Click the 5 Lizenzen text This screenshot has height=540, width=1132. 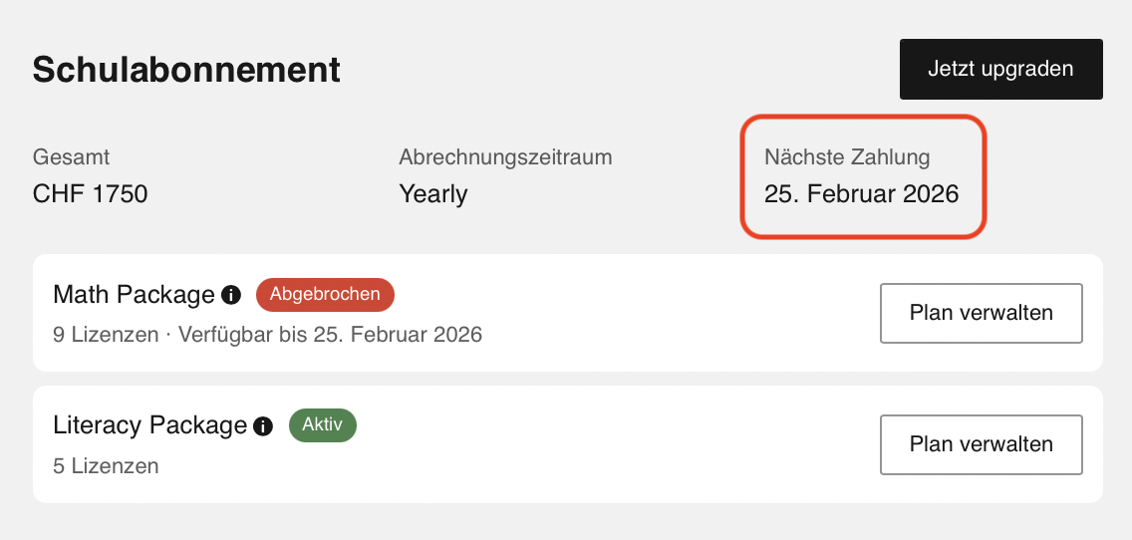(x=105, y=466)
